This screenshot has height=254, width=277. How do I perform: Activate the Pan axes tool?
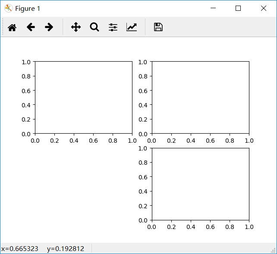[x=76, y=27]
